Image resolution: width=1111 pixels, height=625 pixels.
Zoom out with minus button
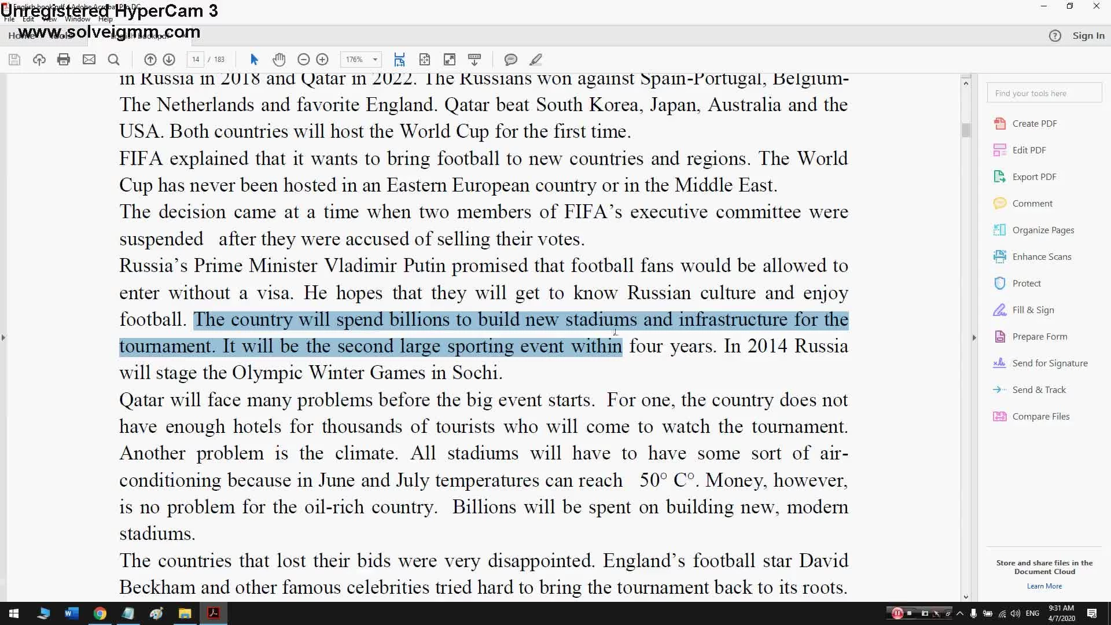coord(303,60)
